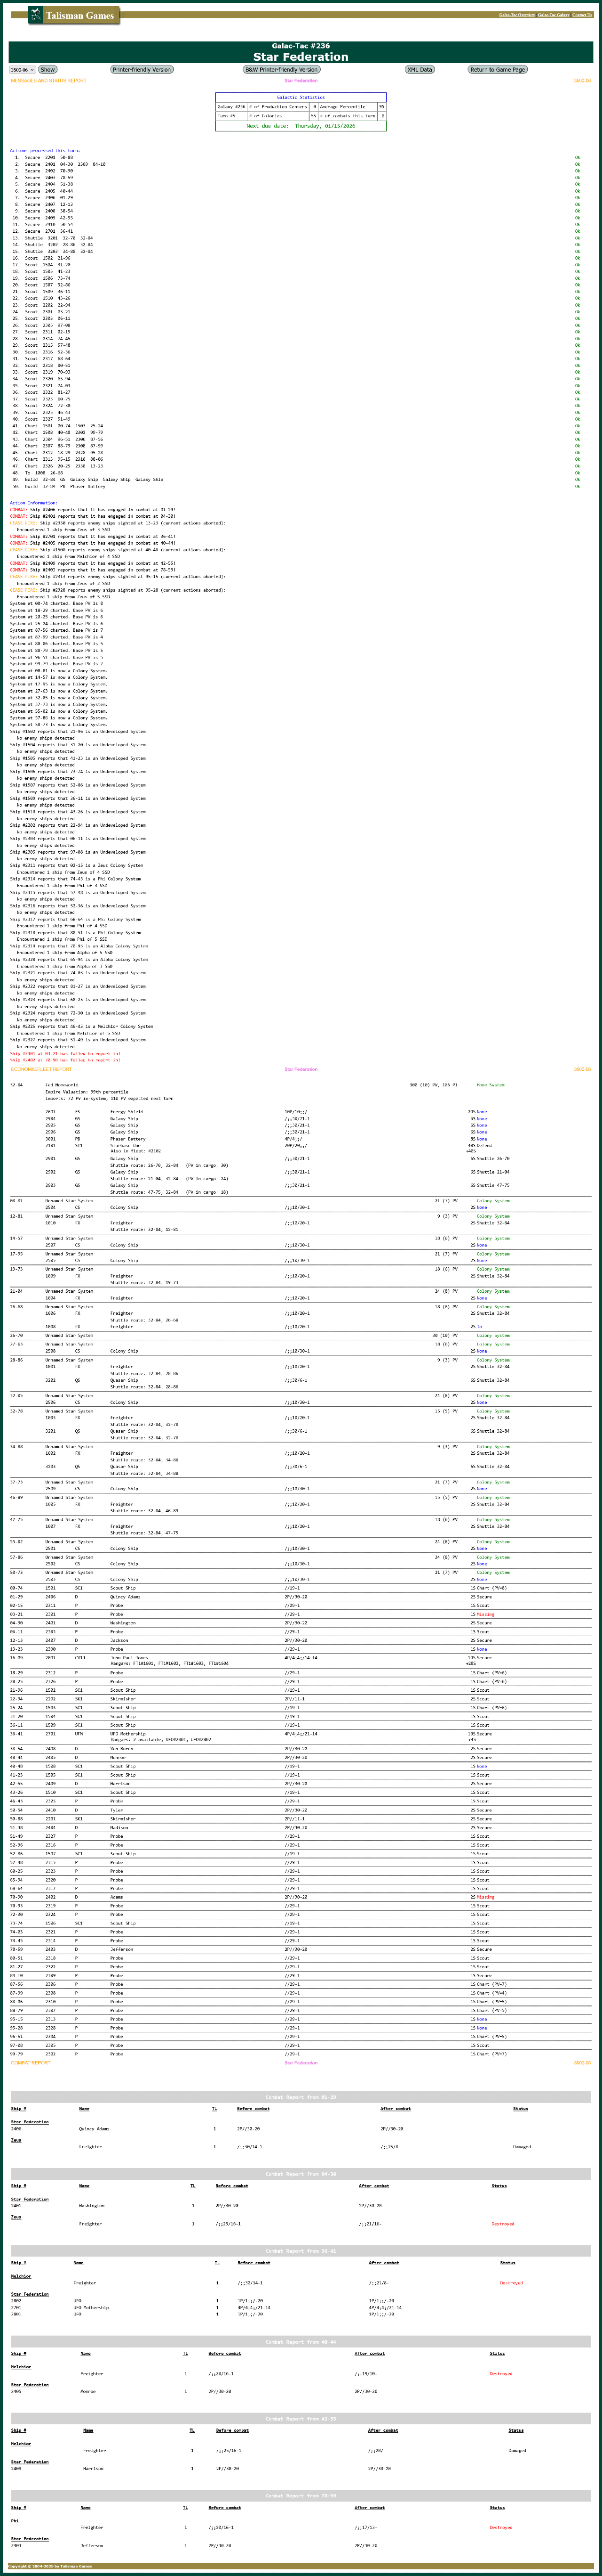The image size is (602, 2576).
Task: Click the Actions processed this turn heading
Action: click(45, 150)
